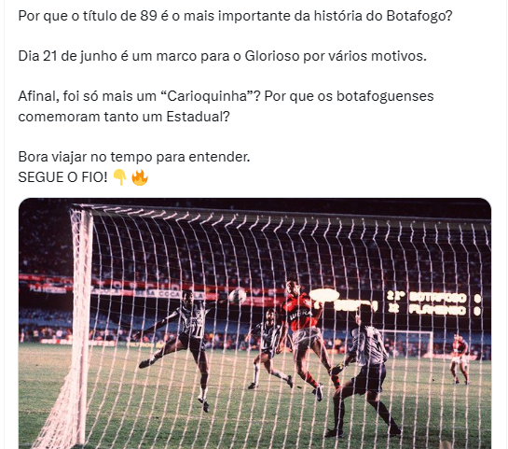Screen dimensions: 508x449
Task: Click the stadium scoreboard in the photo
Action: click(434, 303)
